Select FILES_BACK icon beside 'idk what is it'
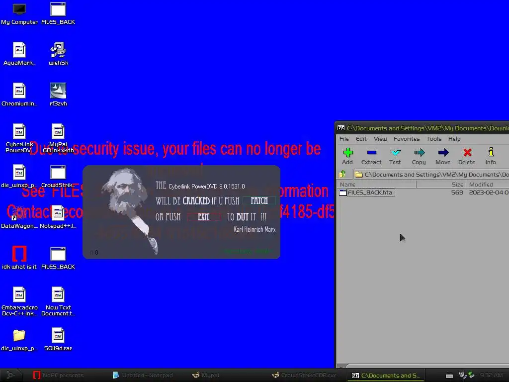Image resolution: width=509 pixels, height=382 pixels. pos(58,258)
